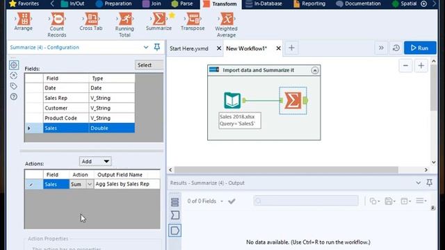
Task: Zoom in the canvas
Action: tap(421, 66)
